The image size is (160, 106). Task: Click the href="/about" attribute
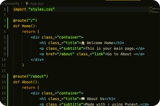[x=60, y=54]
